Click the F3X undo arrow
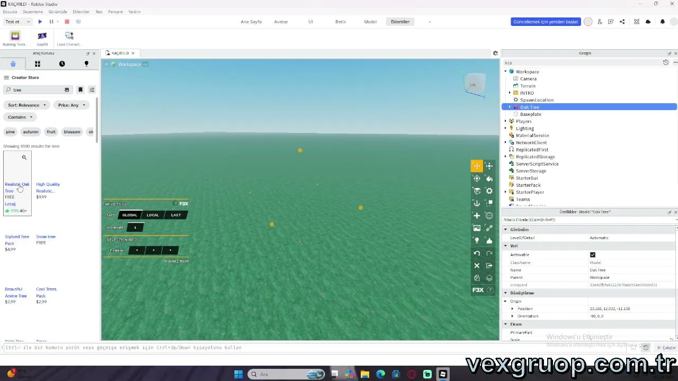Screen dimensions: 678x381 point(477,253)
